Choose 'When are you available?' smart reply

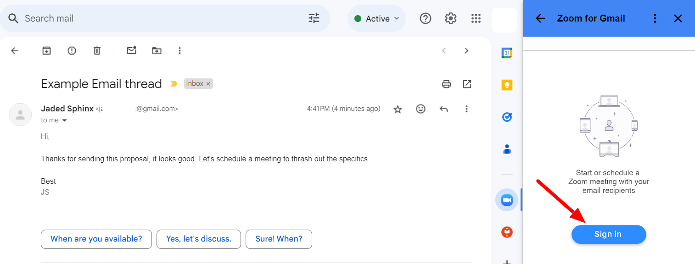pos(96,239)
